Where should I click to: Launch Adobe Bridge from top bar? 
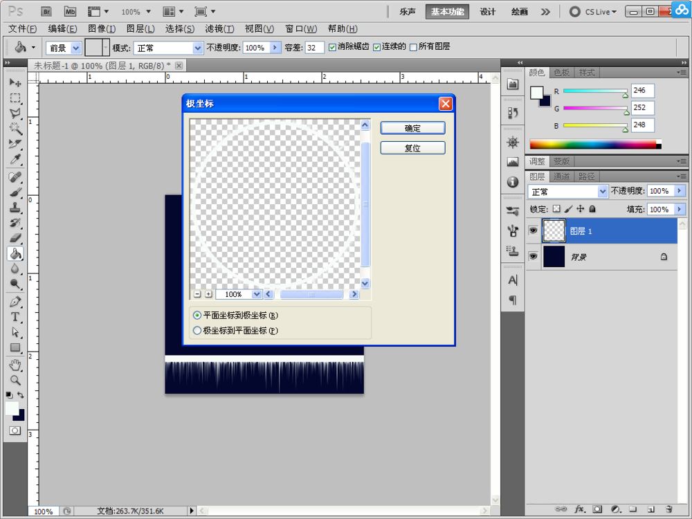point(46,12)
